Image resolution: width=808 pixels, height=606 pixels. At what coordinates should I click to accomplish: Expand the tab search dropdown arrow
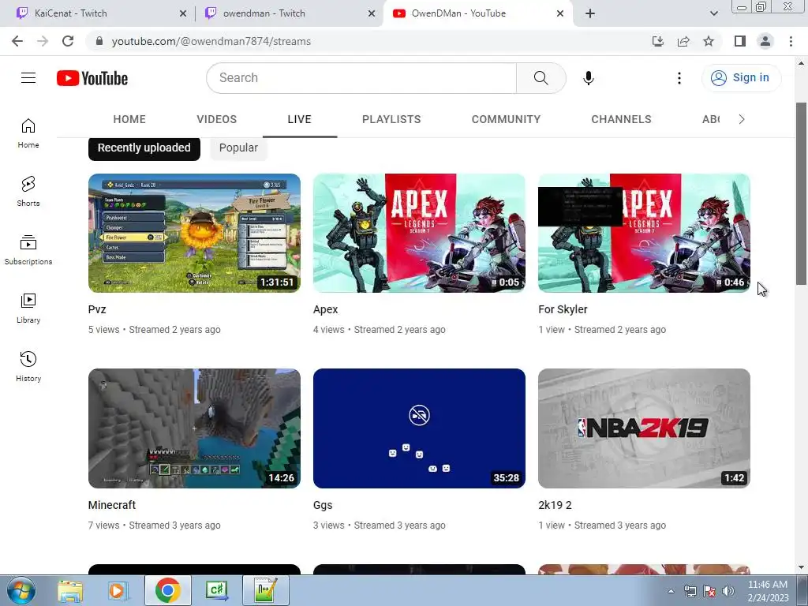tap(713, 13)
